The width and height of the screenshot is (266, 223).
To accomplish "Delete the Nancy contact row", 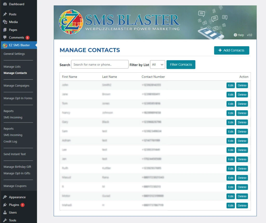I will (x=242, y=113).
